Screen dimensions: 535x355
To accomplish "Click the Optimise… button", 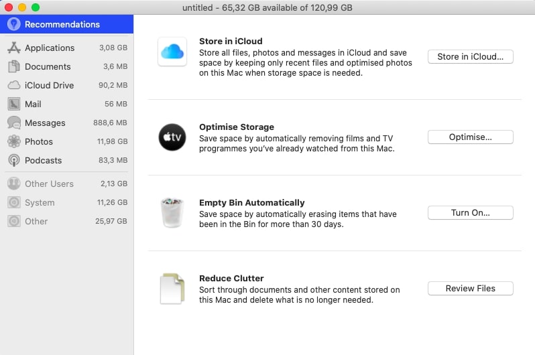I will tap(470, 137).
